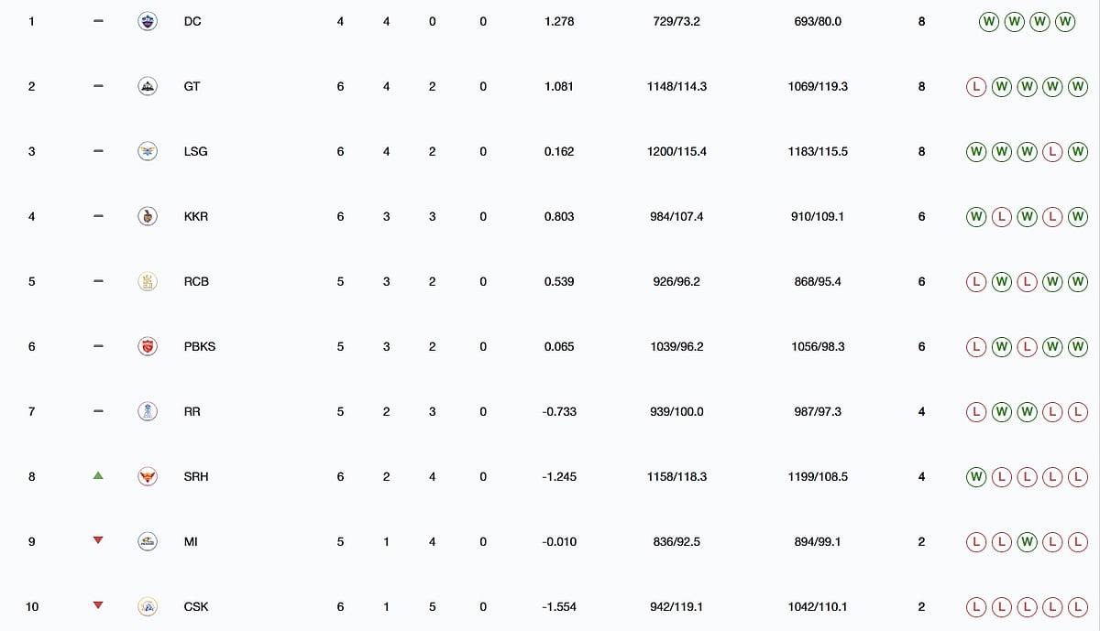The height and width of the screenshot is (631, 1100).
Task: Click the CSK team logo
Action: [x=147, y=606]
